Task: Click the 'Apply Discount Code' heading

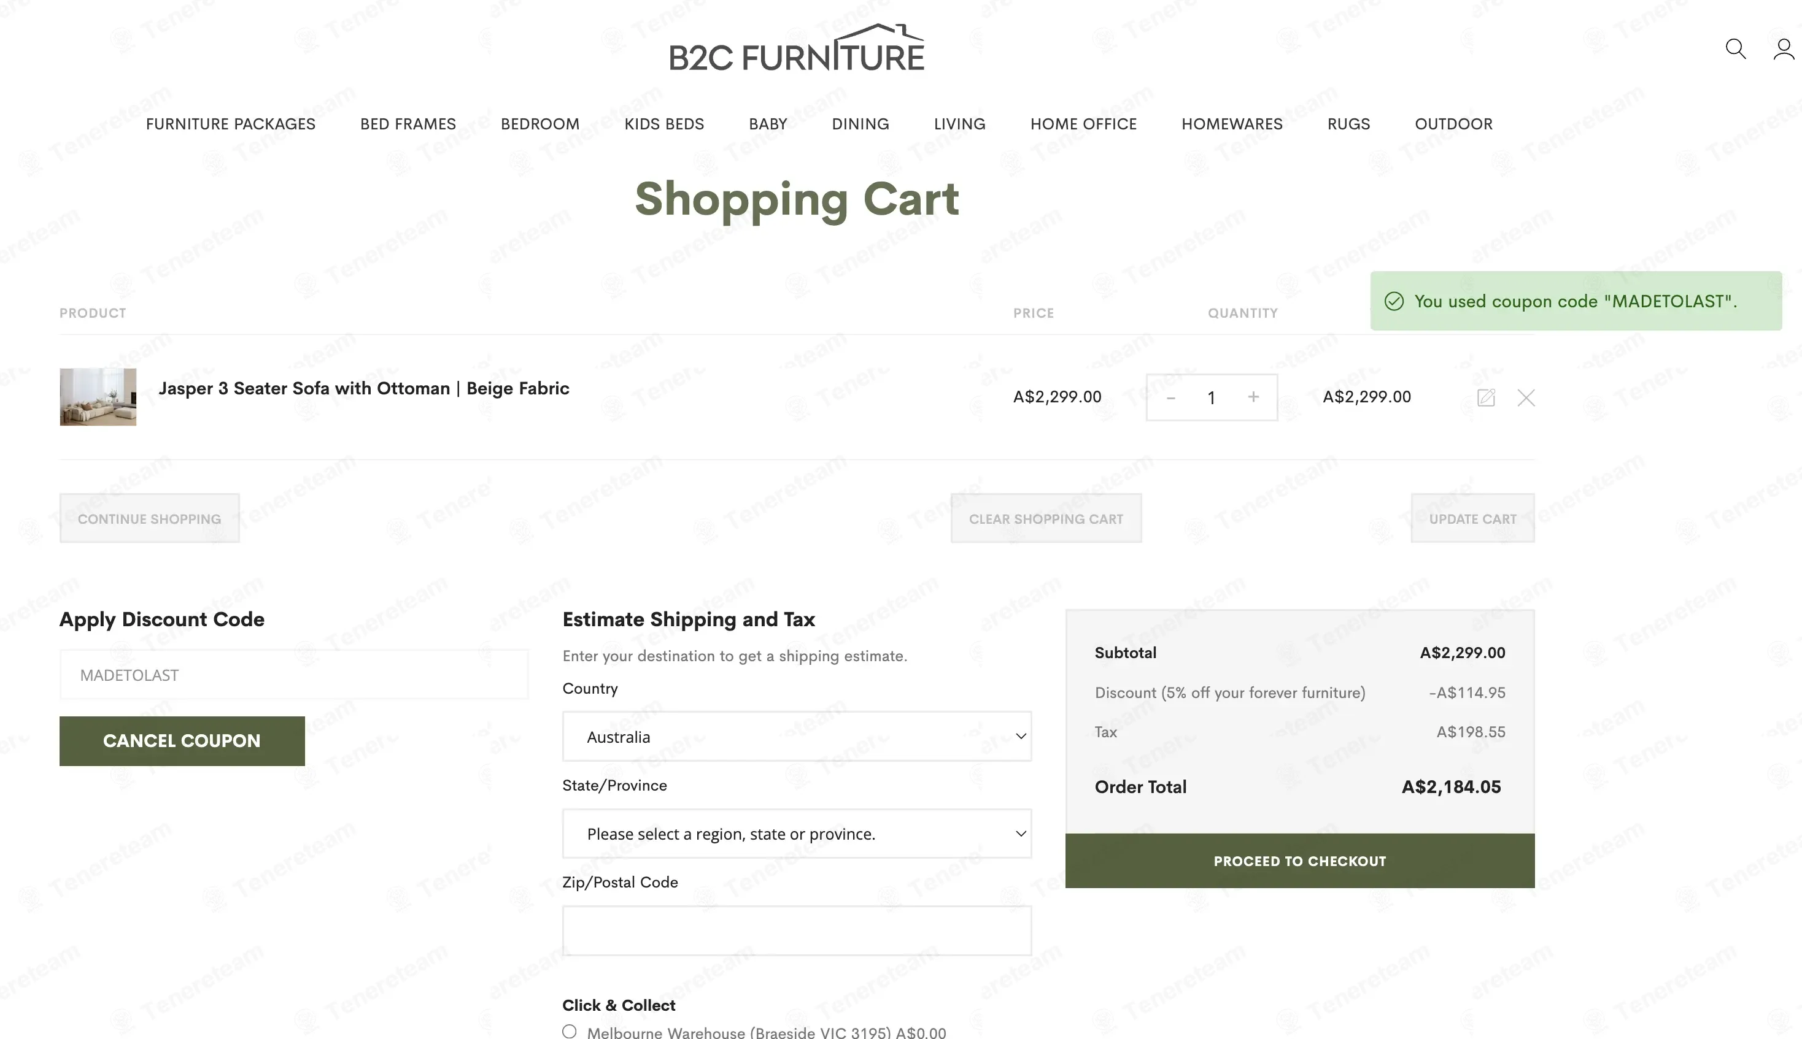Action: (x=162, y=619)
